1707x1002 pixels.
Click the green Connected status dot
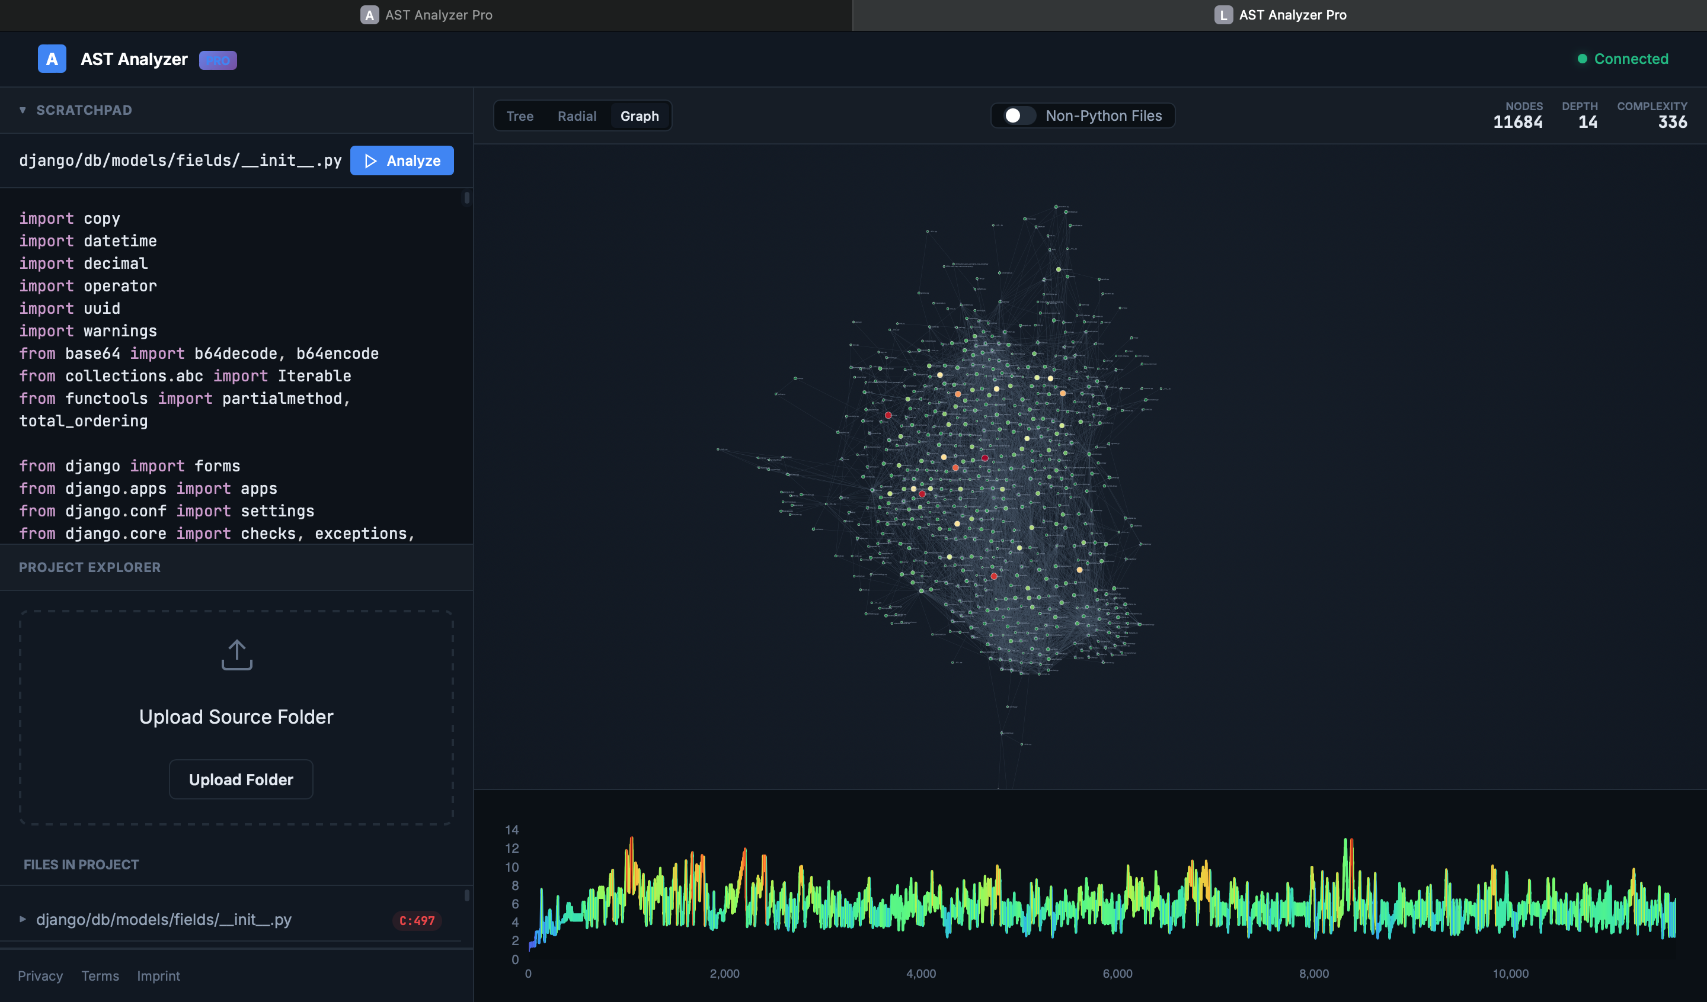point(1583,59)
